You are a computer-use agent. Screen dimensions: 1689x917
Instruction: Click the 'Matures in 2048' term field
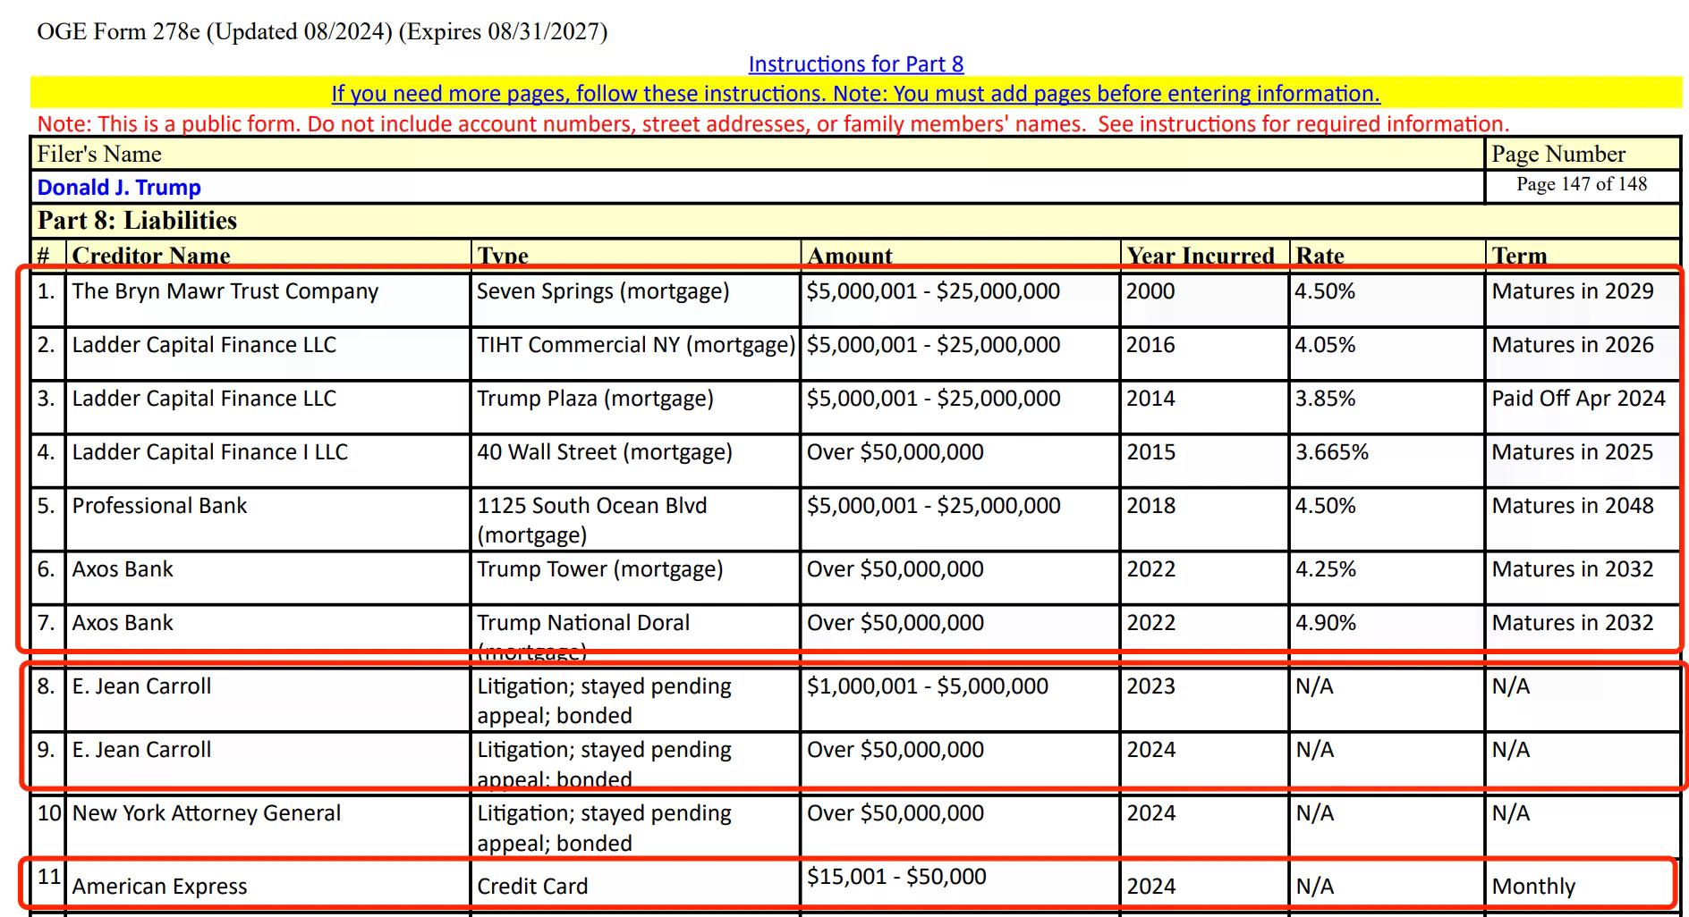coord(1572,507)
